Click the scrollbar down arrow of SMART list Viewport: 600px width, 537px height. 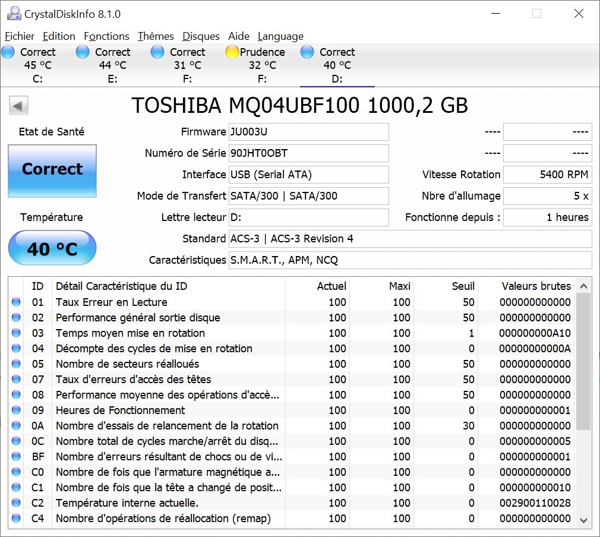click(x=583, y=520)
